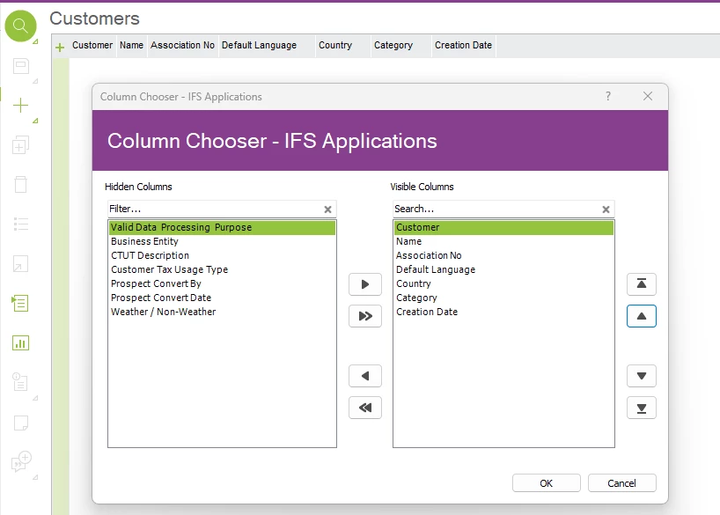Type in the Hidden Columns Filter field
This screenshot has height=515, width=720.
coord(213,210)
